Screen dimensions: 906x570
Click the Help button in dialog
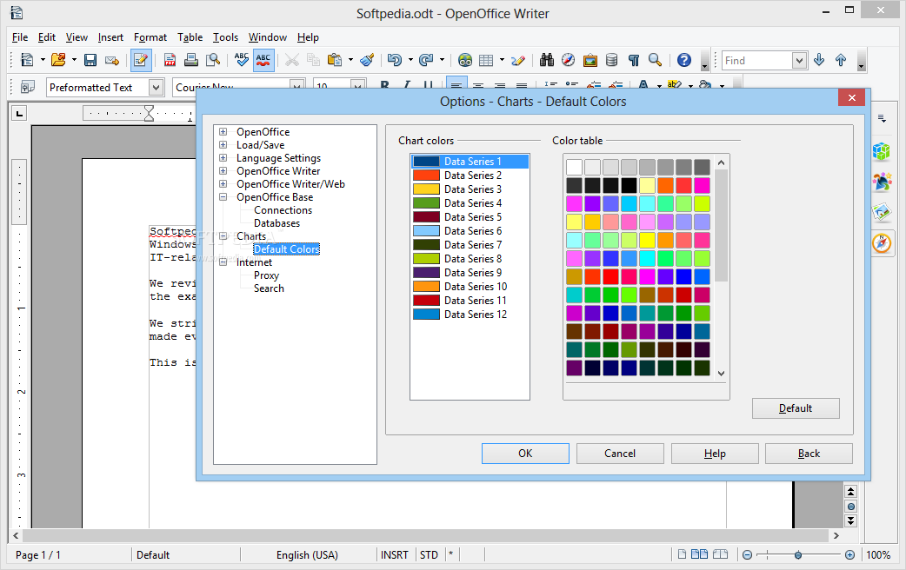[x=715, y=454]
